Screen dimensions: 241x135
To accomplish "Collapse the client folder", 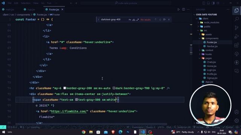I will (x=197, y=18).
